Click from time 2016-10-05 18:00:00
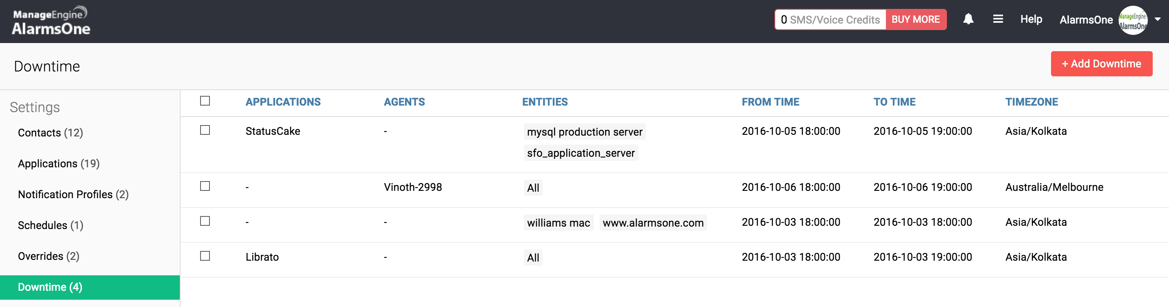Image resolution: width=1169 pixels, height=307 pixels. (x=791, y=131)
